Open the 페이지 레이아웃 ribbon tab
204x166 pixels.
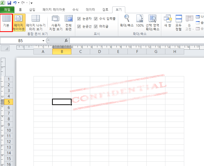pyautogui.click(x=54, y=10)
